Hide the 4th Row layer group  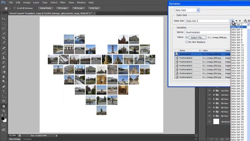[x=209, y=99]
